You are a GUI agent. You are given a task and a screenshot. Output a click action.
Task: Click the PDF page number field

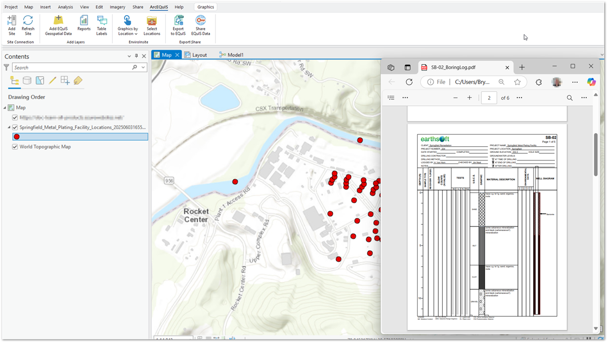(489, 98)
